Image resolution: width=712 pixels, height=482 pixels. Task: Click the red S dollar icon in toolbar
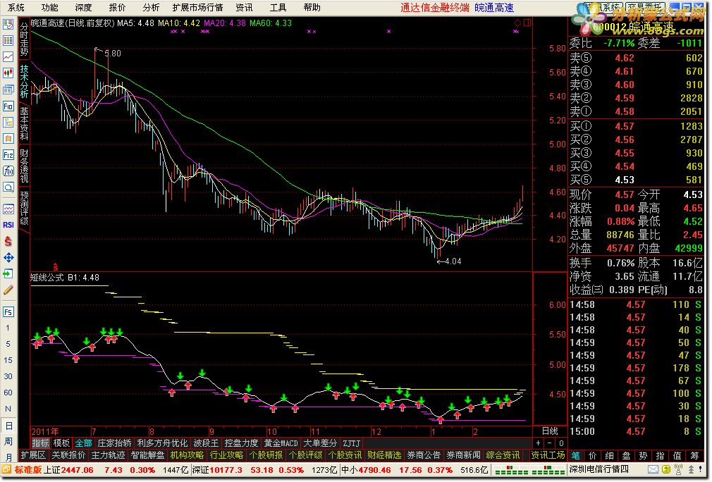point(8,241)
